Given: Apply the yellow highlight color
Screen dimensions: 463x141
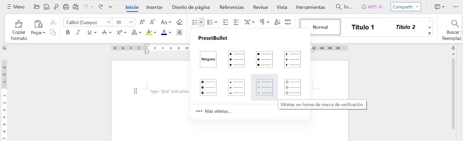Looking at the screenshot, I should pos(149,32).
